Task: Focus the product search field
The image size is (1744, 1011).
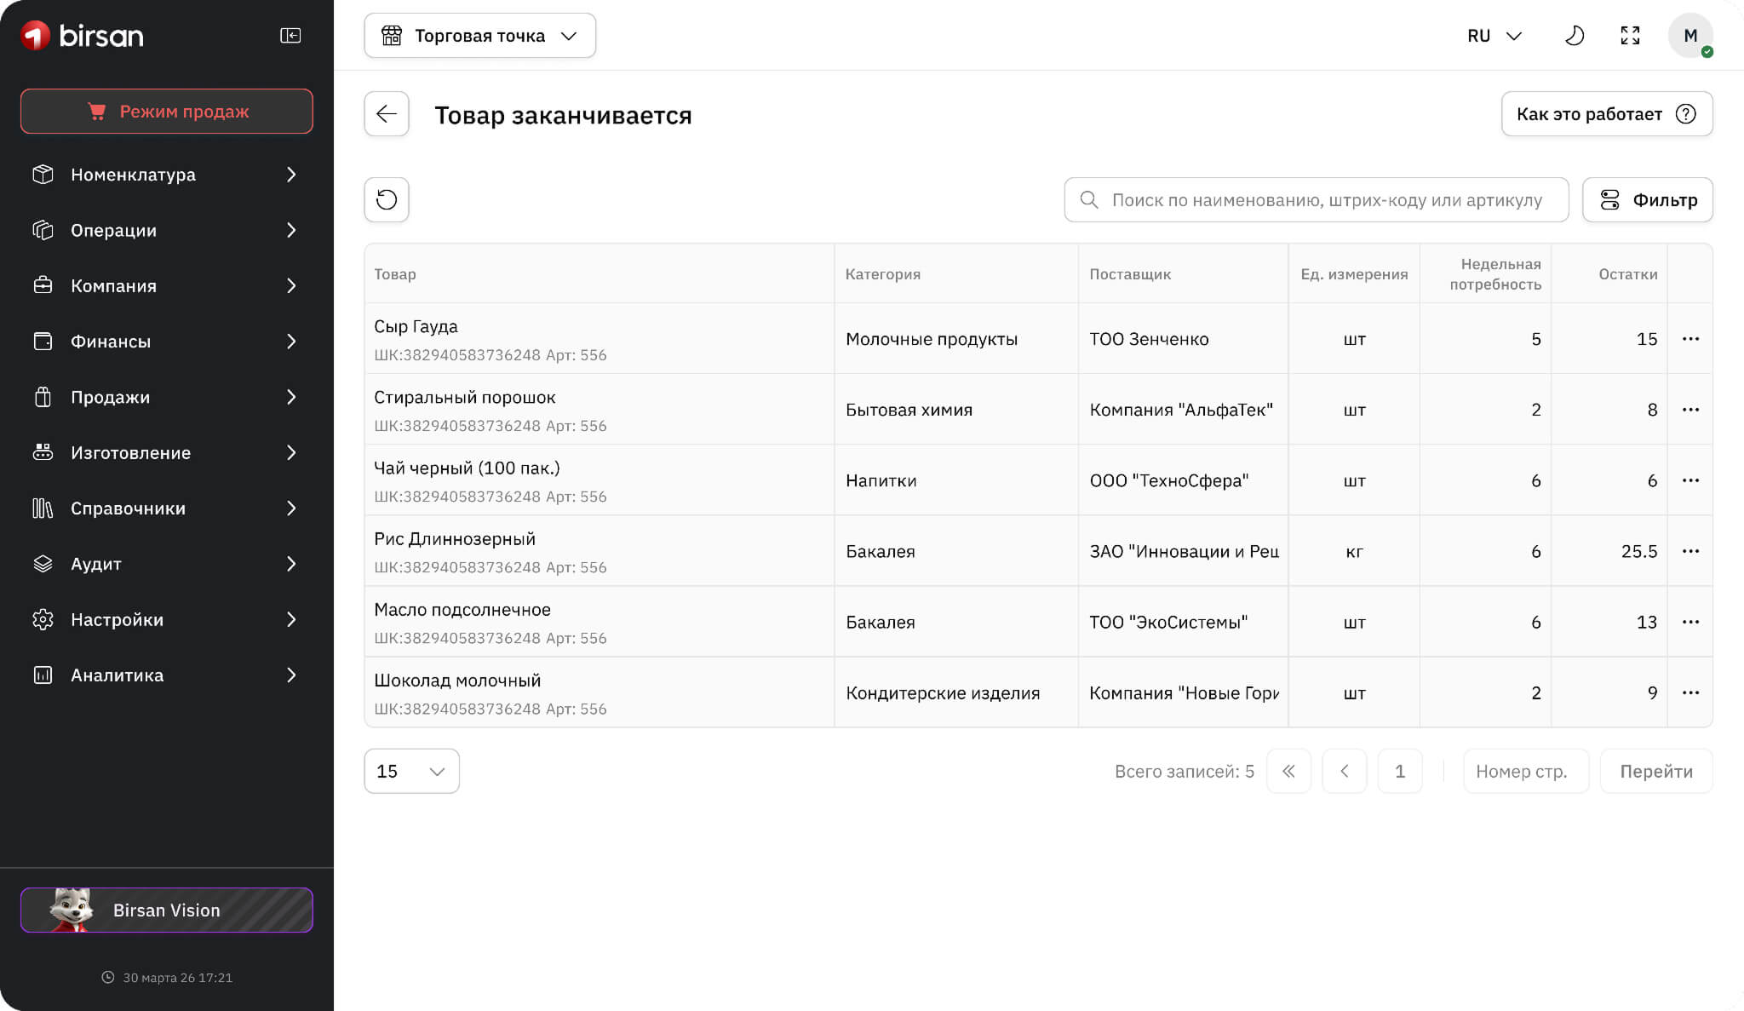Action: pyautogui.click(x=1316, y=199)
